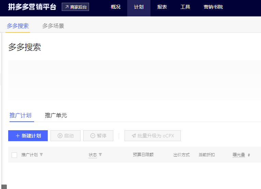
Task: Click the grey square at bottom-left corner
Action: pos(4,187)
